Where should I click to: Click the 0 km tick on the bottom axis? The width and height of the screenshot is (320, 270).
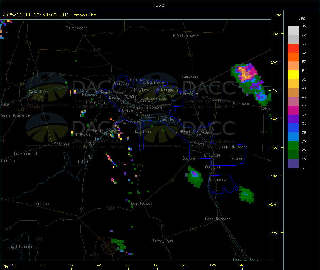pos(42,265)
